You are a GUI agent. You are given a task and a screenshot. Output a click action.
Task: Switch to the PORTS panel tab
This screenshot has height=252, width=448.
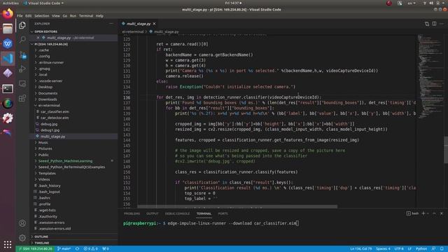click(223, 213)
